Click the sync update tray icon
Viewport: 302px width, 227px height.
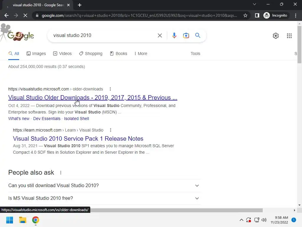249,220
